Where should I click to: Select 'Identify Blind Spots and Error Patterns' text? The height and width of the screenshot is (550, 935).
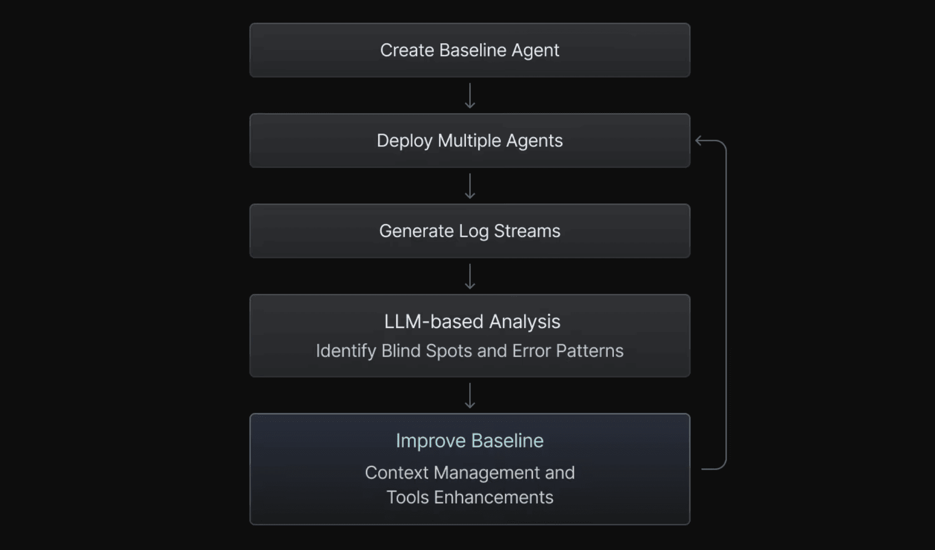click(x=469, y=351)
